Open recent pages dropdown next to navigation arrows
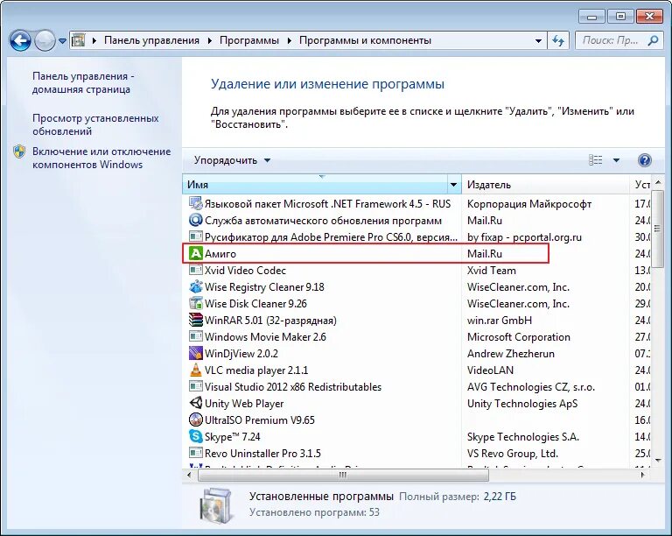The width and height of the screenshot is (672, 536). tap(63, 41)
